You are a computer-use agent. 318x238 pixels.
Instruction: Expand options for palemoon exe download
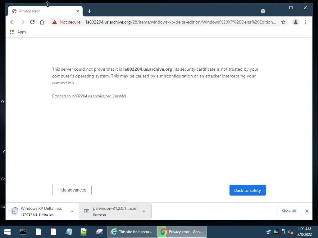(144, 211)
